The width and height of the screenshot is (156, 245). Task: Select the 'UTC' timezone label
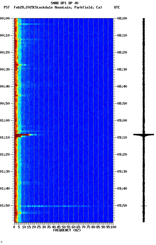coord(117,7)
